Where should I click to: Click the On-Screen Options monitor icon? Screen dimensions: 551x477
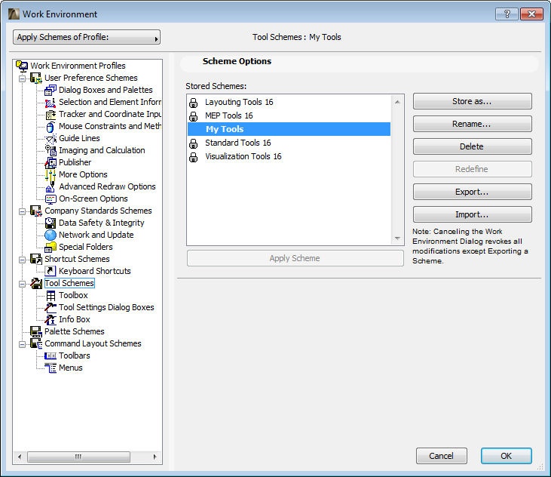pyautogui.click(x=51, y=198)
